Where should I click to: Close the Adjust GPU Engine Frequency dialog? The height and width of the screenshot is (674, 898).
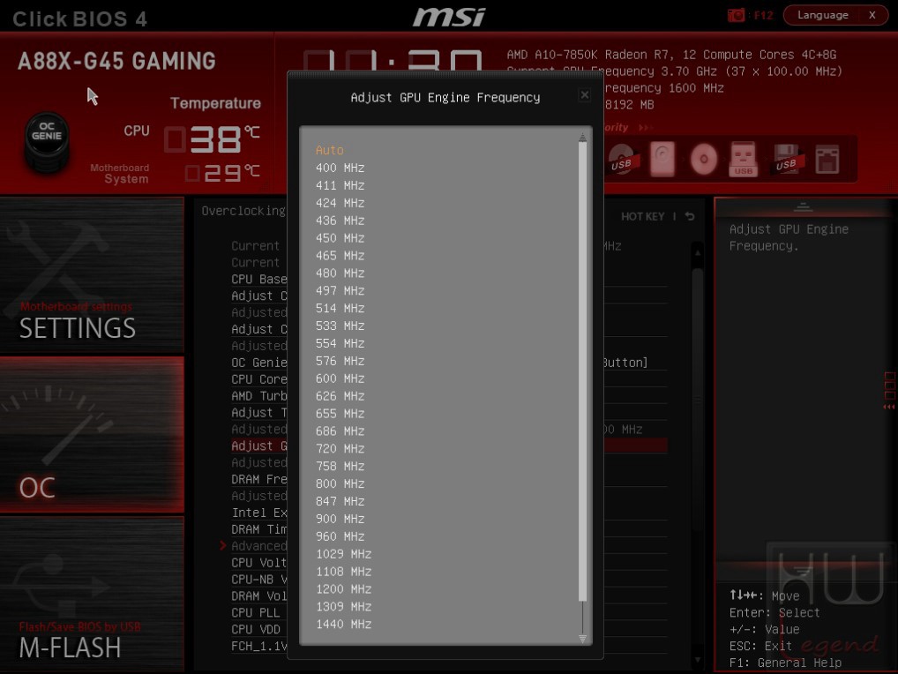tap(584, 95)
